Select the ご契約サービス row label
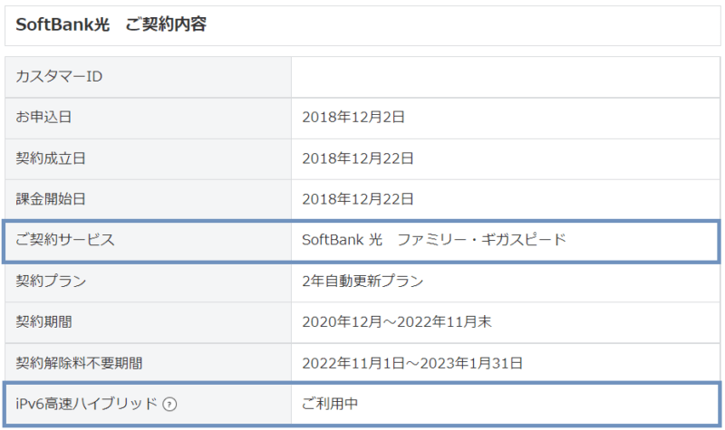Image resolution: width=725 pixels, height=430 pixels. pyautogui.click(x=64, y=240)
